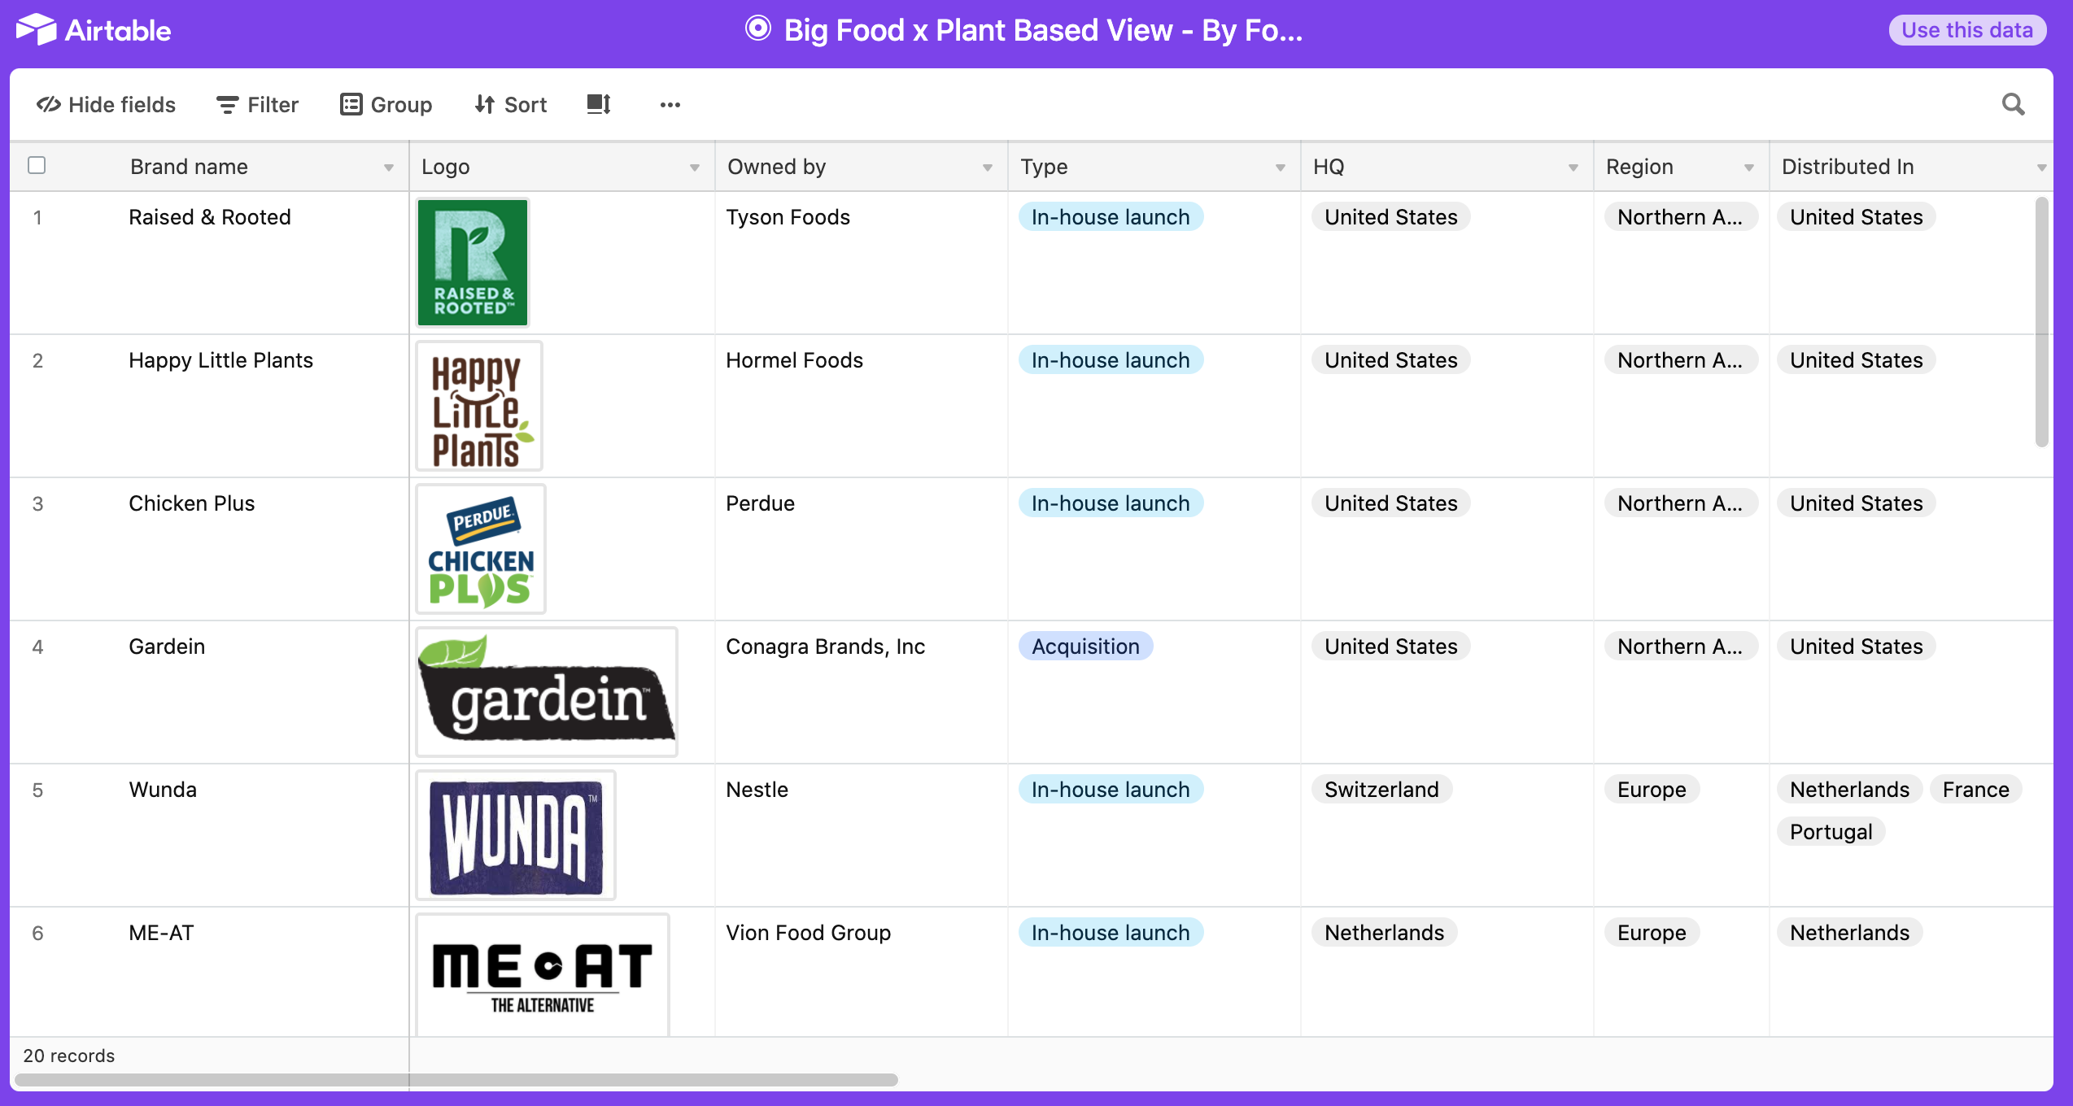Click the view icon beside the base title

(x=757, y=29)
